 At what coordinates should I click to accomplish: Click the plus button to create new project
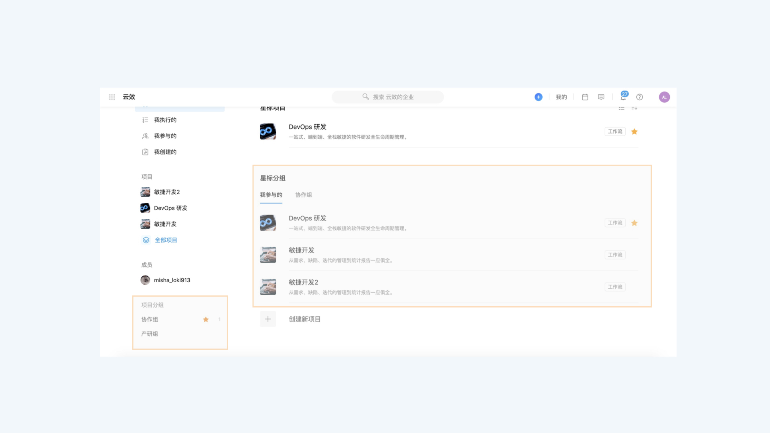(267, 319)
